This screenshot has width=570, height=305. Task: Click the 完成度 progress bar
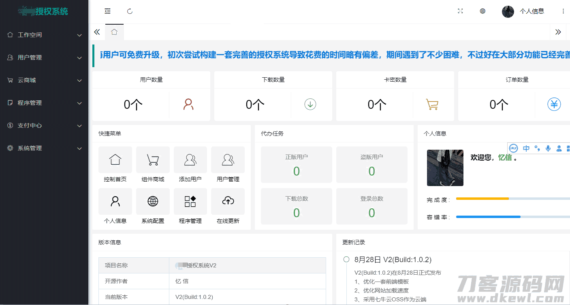(512, 199)
